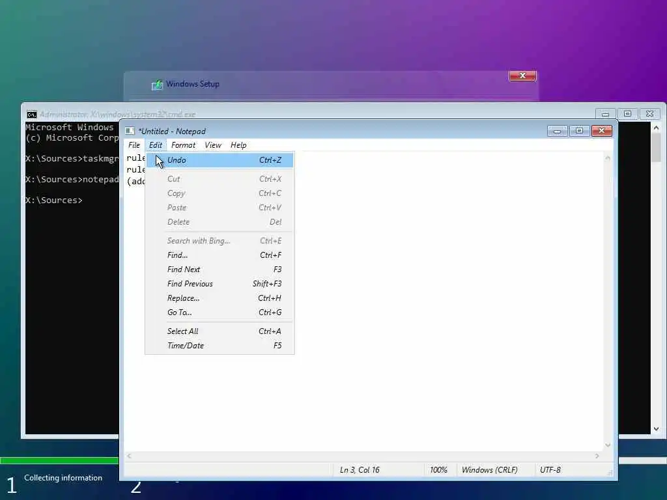
Task: Click the X:\Sources>taskmgr line in cmd
Action: tap(72, 159)
